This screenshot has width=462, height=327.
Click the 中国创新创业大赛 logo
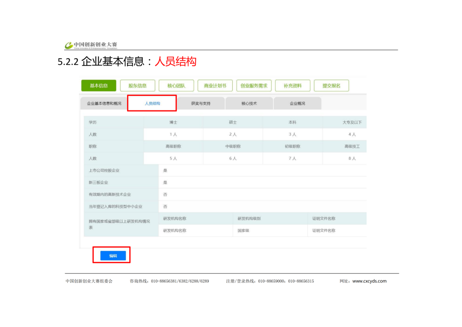point(91,45)
